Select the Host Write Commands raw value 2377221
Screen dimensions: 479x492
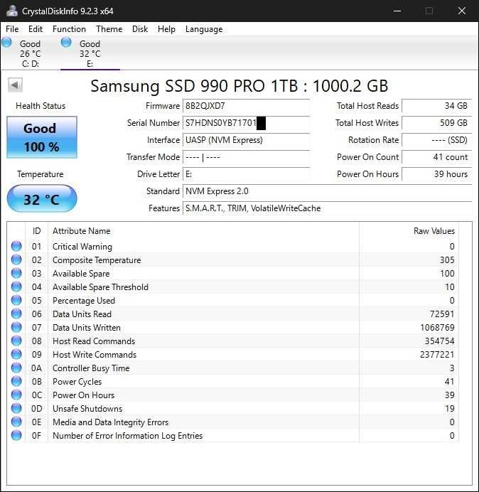(x=437, y=354)
